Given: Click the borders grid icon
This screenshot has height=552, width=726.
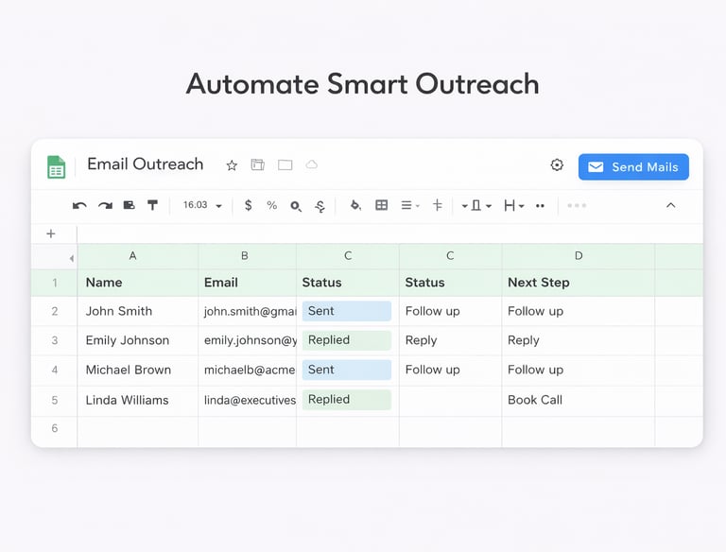Looking at the screenshot, I should click(382, 205).
